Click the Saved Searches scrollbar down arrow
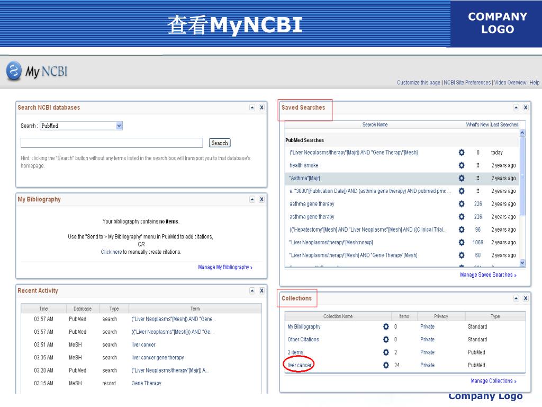Screen dimensions: 542x407 [x=522, y=263]
